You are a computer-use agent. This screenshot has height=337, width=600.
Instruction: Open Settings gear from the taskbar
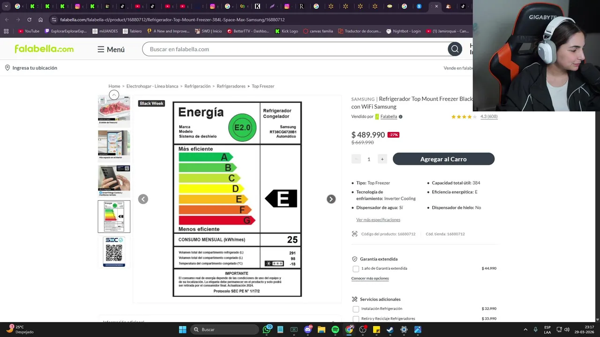coord(404,330)
